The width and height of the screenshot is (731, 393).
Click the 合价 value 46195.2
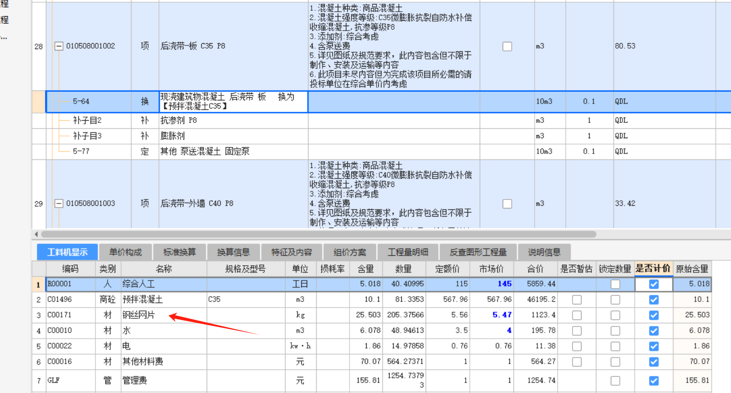pyautogui.click(x=536, y=299)
